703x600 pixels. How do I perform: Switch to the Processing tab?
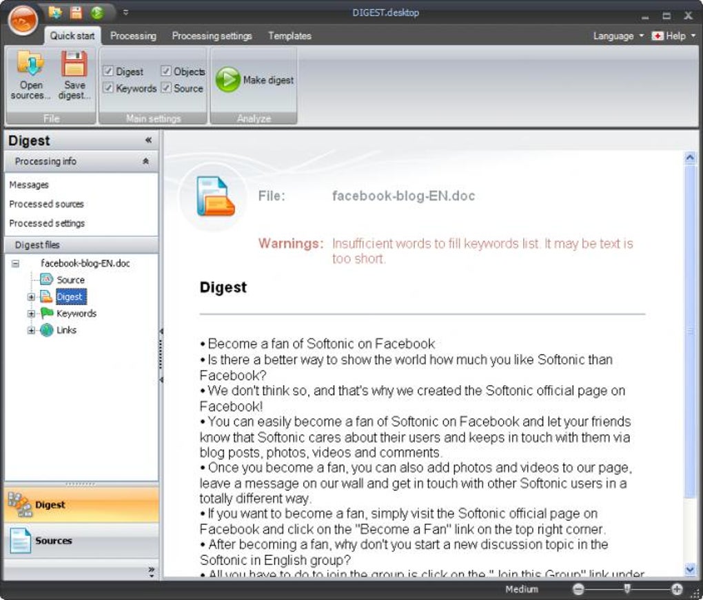tap(133, 36)
